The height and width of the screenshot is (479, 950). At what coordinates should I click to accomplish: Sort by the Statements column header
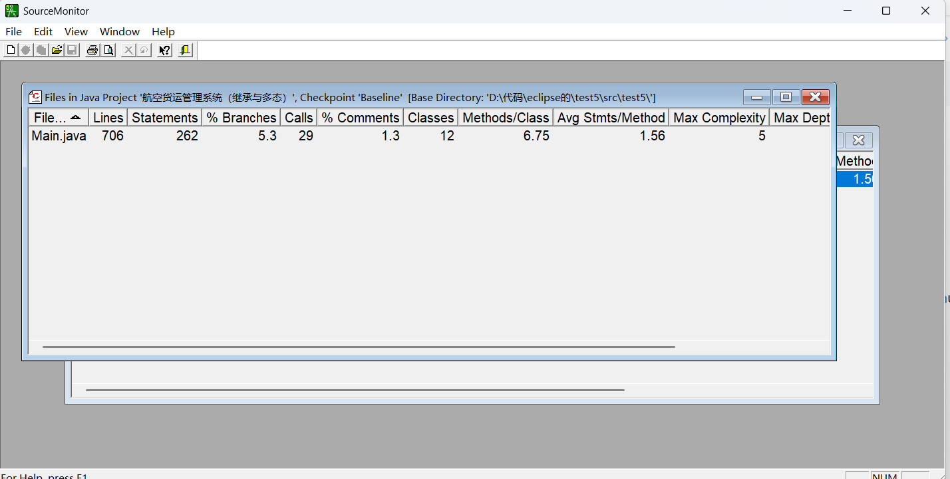point(165,118)
